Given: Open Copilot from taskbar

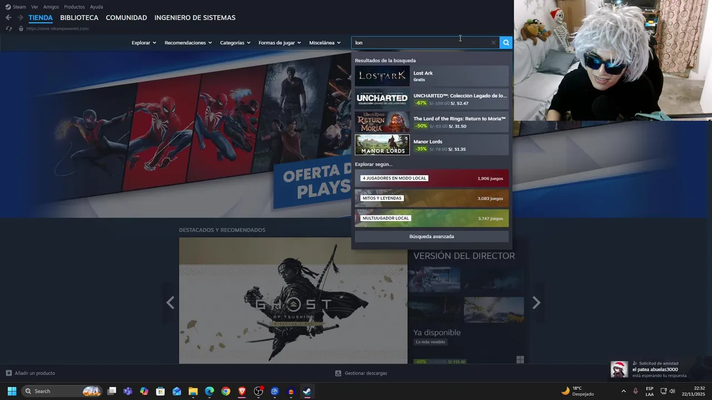Looking at the screenshot, I should pyautogui.click(x=144, y=391).
